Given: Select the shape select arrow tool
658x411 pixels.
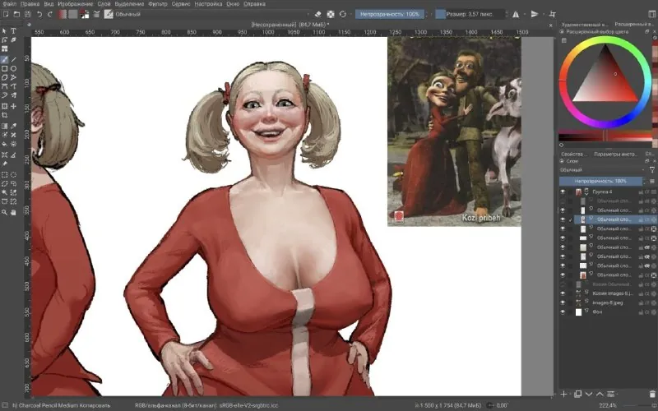Looking at the screenshot, I should point(5,31).
